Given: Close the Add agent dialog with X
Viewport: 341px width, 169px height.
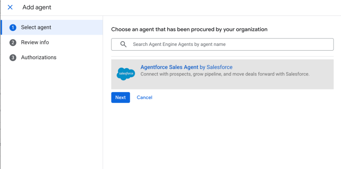Looking at the screenshot, I should point(10,7).
